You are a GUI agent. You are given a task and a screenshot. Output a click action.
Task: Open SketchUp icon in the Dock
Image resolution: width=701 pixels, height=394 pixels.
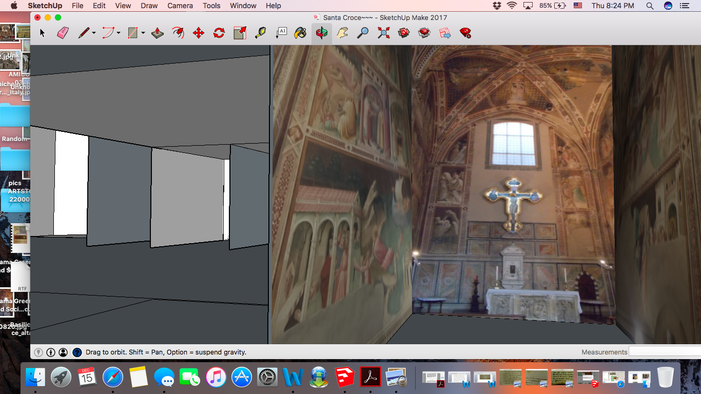(345, 378)
